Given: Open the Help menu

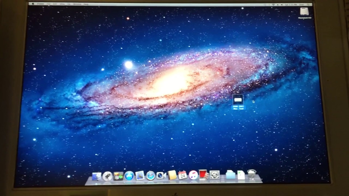Looking at the screenshot, I should [86, 4].
